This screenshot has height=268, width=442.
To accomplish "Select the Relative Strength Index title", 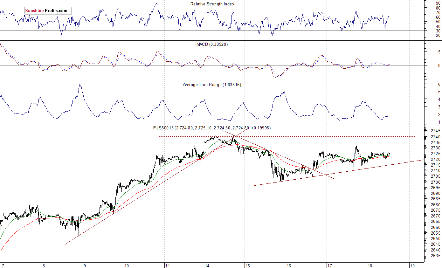I will coord(212,4).
